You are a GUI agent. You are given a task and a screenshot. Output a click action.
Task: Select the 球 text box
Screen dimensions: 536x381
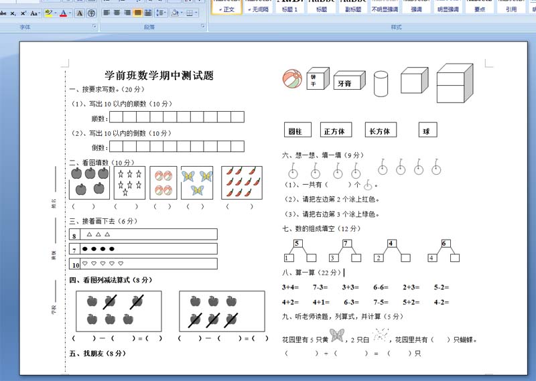coord(427,130)
